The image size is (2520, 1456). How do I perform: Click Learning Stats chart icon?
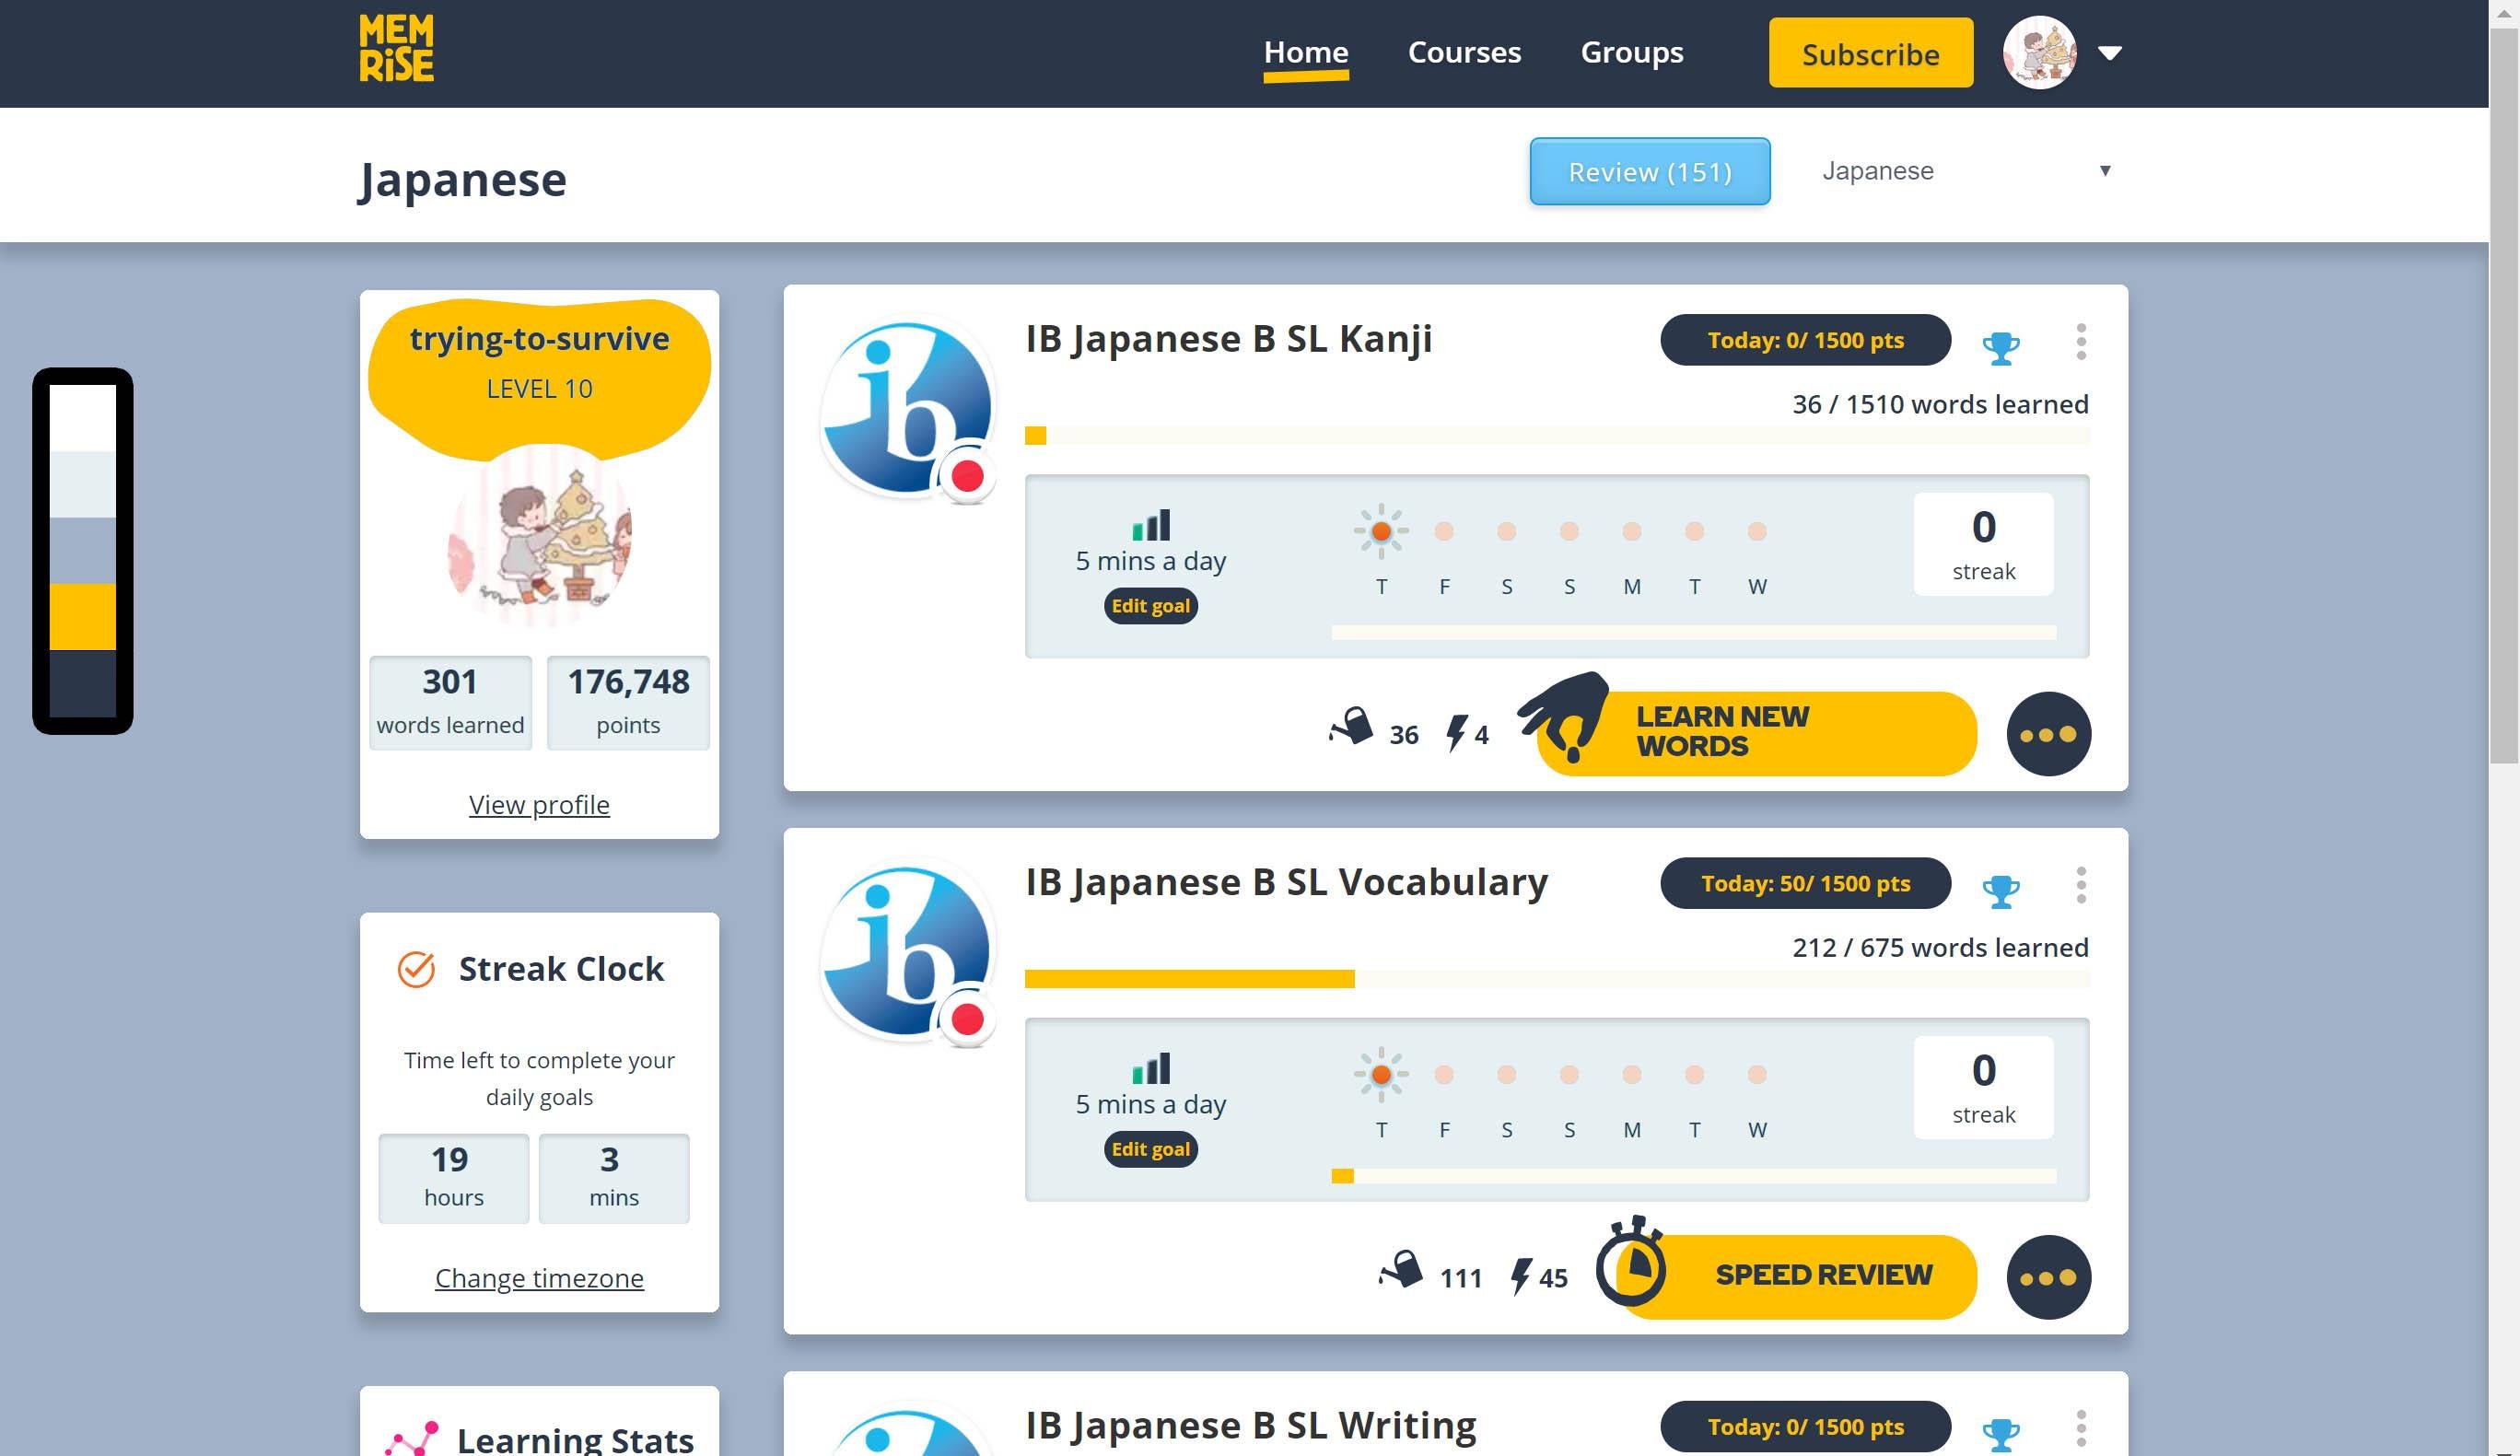(412, 1438)
